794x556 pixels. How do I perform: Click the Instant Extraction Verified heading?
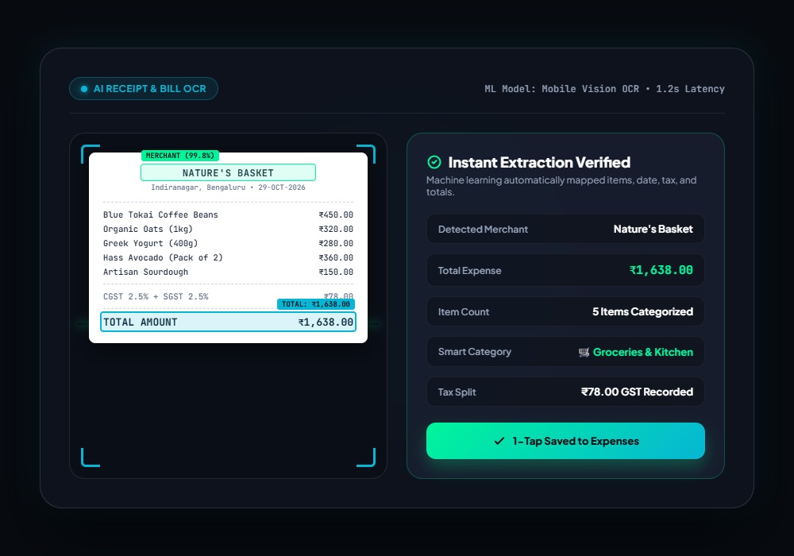coord(539,162)
